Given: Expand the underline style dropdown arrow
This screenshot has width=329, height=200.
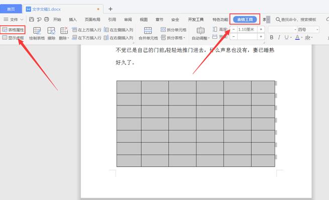Looking at the screenshot, I should tap(291, 38).
